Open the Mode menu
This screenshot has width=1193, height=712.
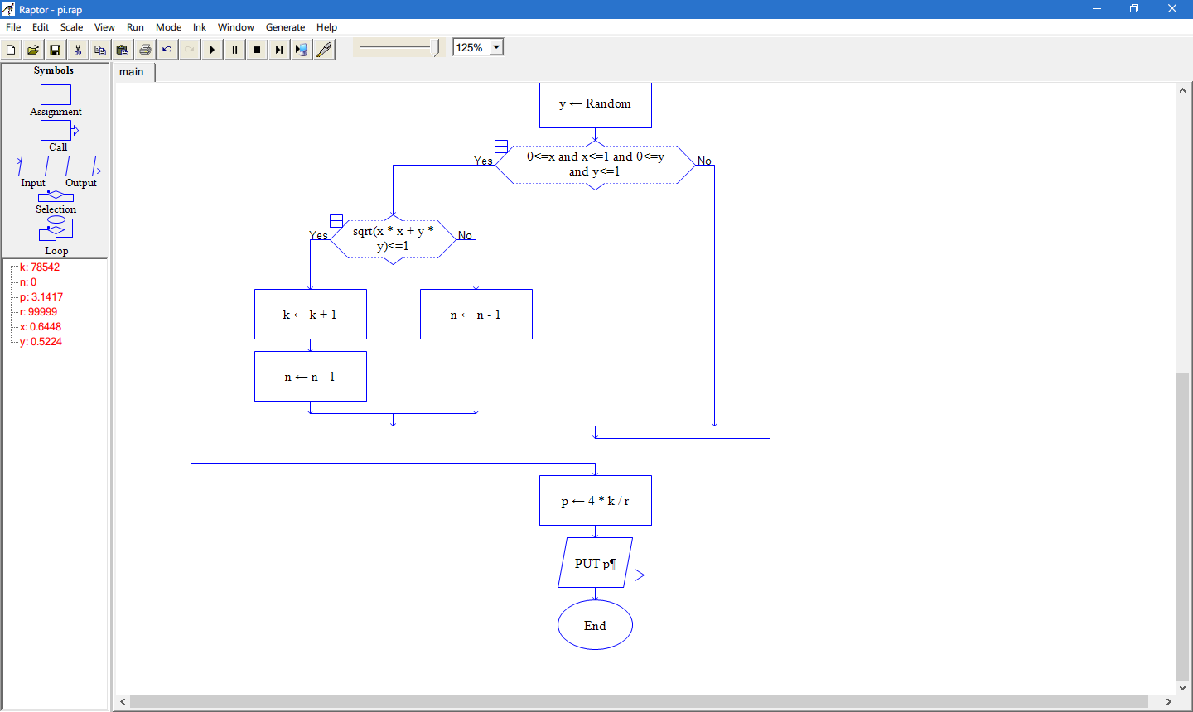coord(168,27)
